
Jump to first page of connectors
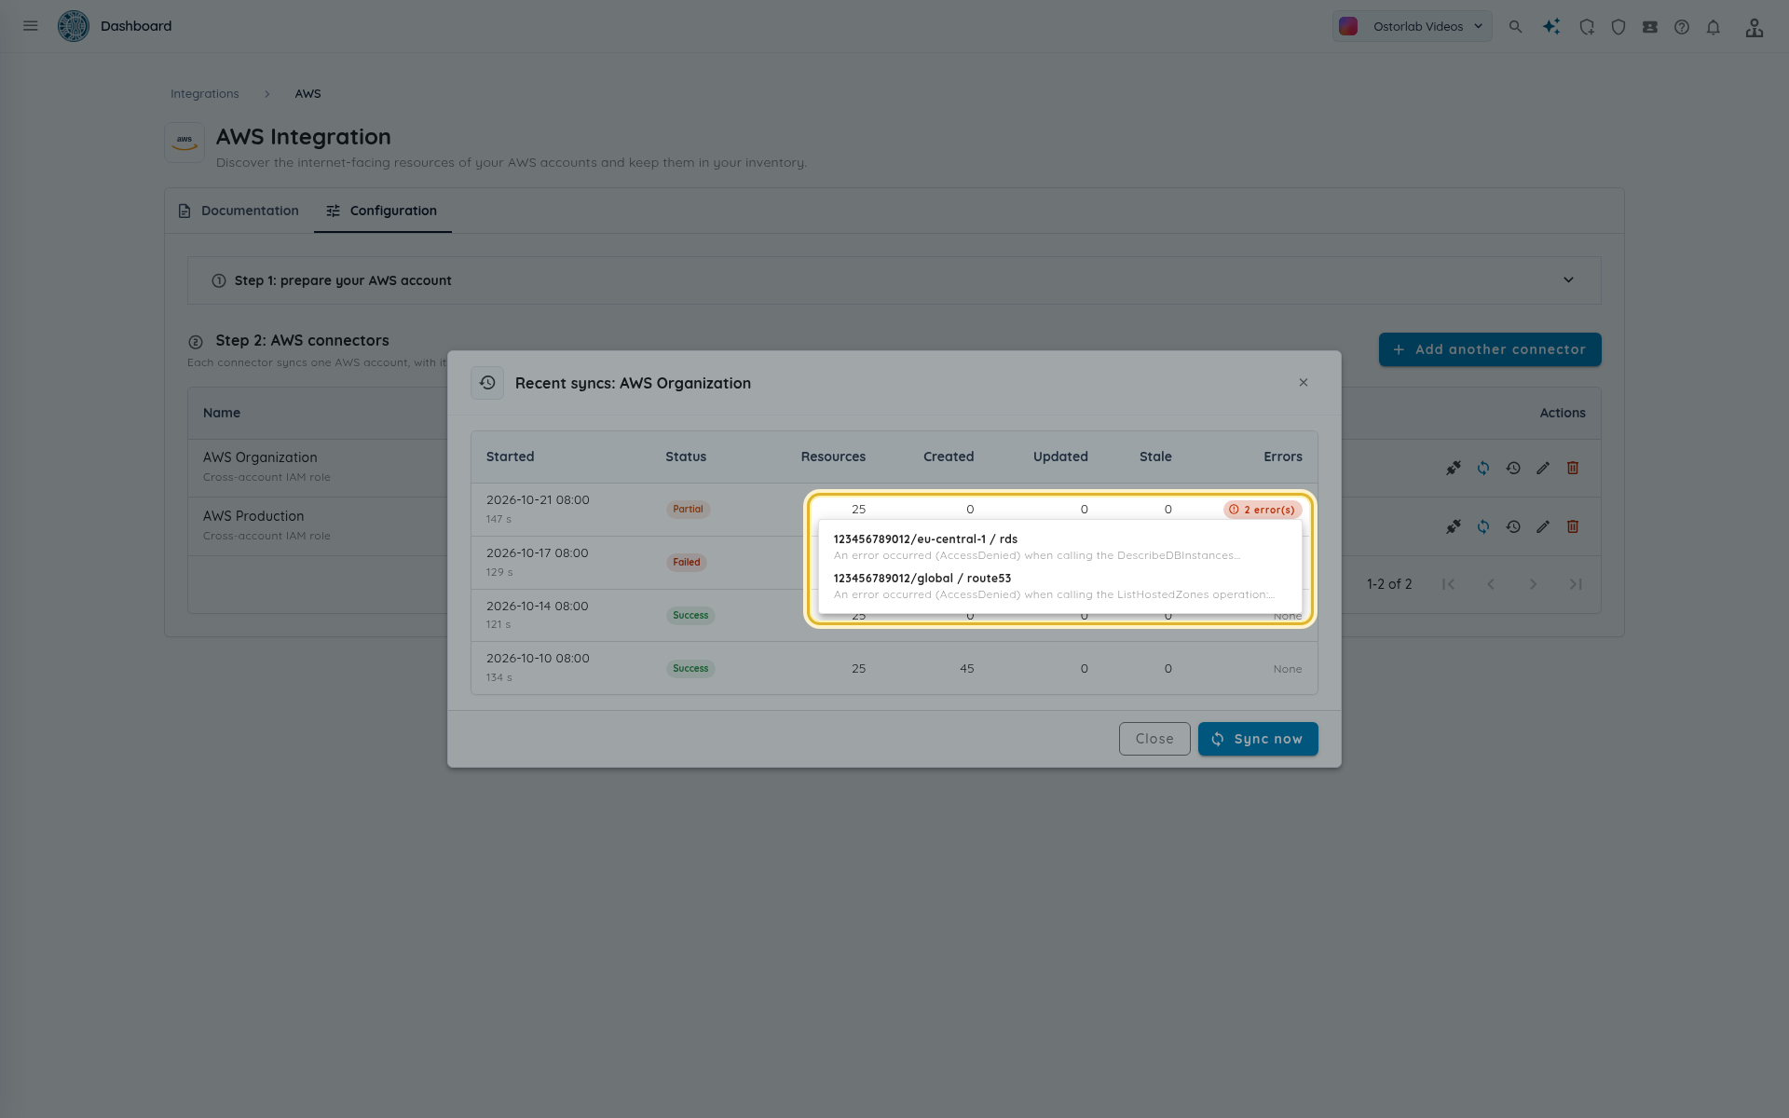click(1448, 584)
